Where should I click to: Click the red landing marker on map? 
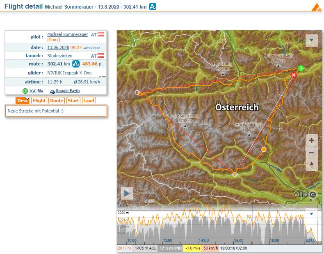coord(294,75)
